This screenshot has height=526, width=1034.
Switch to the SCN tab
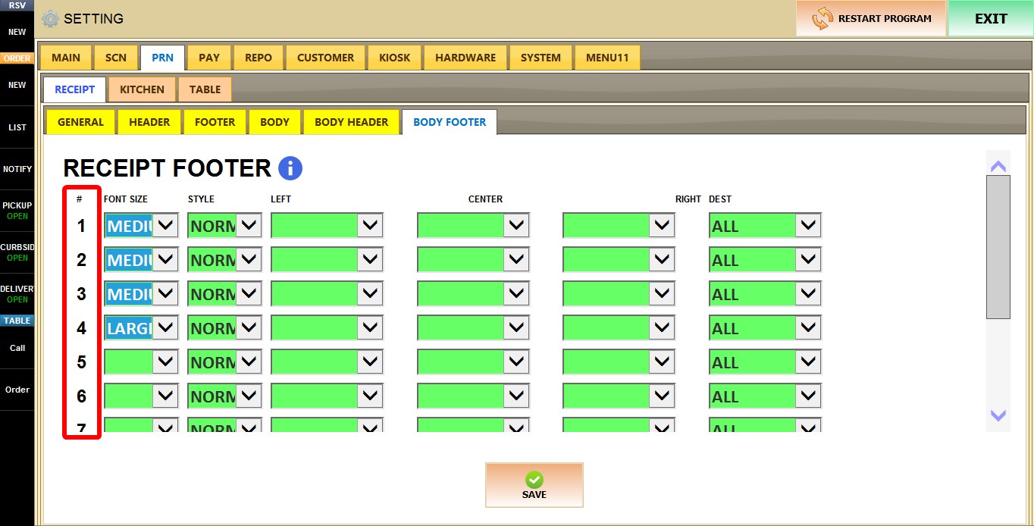tap(116, 58)
